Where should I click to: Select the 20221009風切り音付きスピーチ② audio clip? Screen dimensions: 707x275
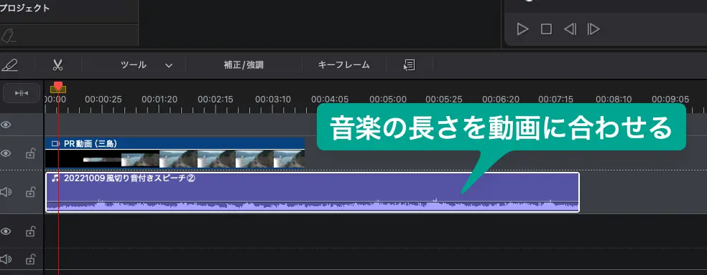click(x=313, y=193)
